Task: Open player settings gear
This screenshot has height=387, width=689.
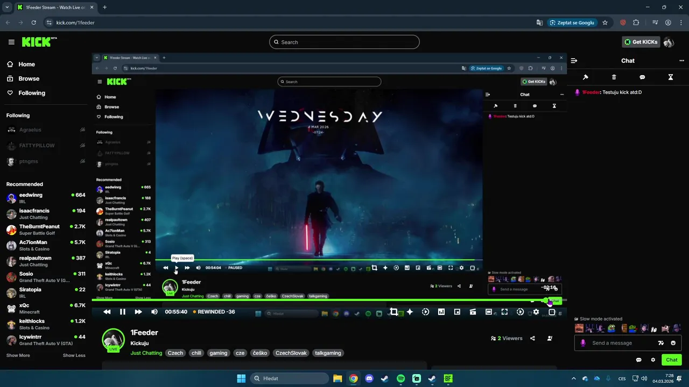Action: point(536,312)
